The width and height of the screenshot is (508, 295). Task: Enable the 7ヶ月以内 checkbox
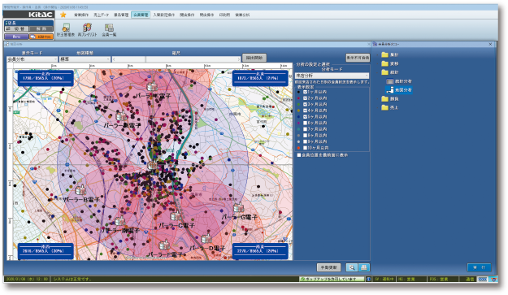pyautogui.click(x=305, y=129)
